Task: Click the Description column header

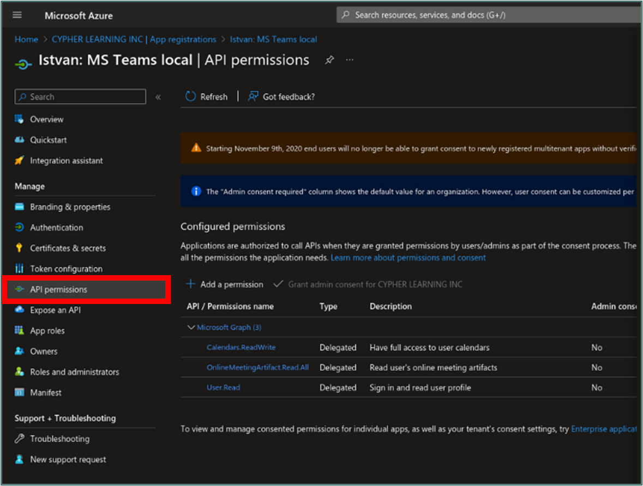Action: point(390,307)
